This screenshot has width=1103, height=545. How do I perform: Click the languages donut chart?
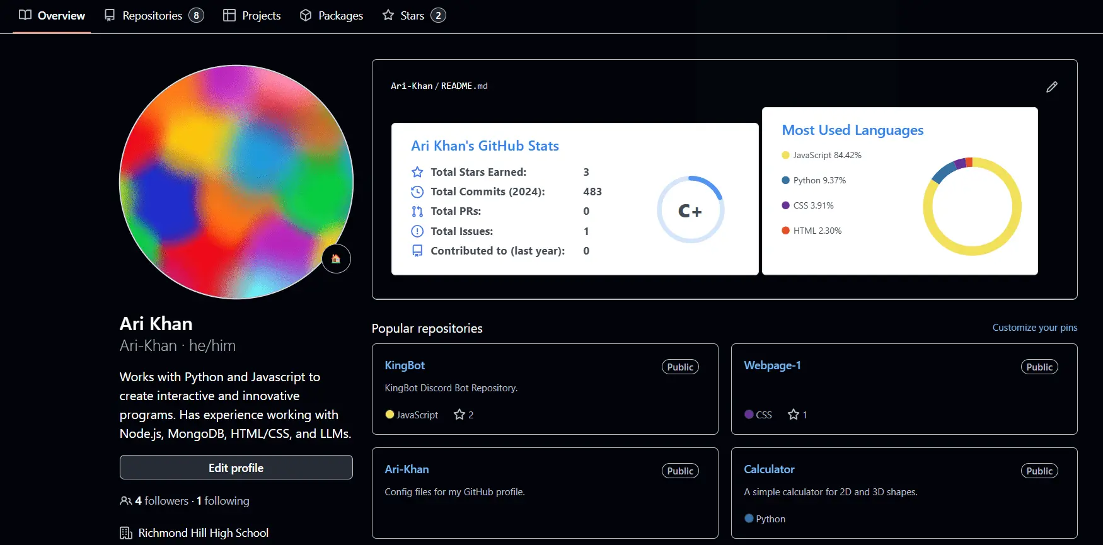pyautogui.click(x=972, y=207)
